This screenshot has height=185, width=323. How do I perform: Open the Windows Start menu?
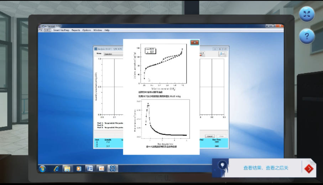click(x=43, y=168)
